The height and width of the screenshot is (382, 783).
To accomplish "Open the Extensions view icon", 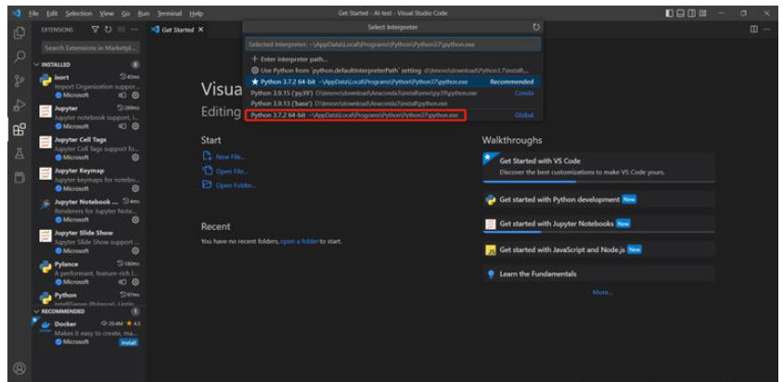I will 19,129.
